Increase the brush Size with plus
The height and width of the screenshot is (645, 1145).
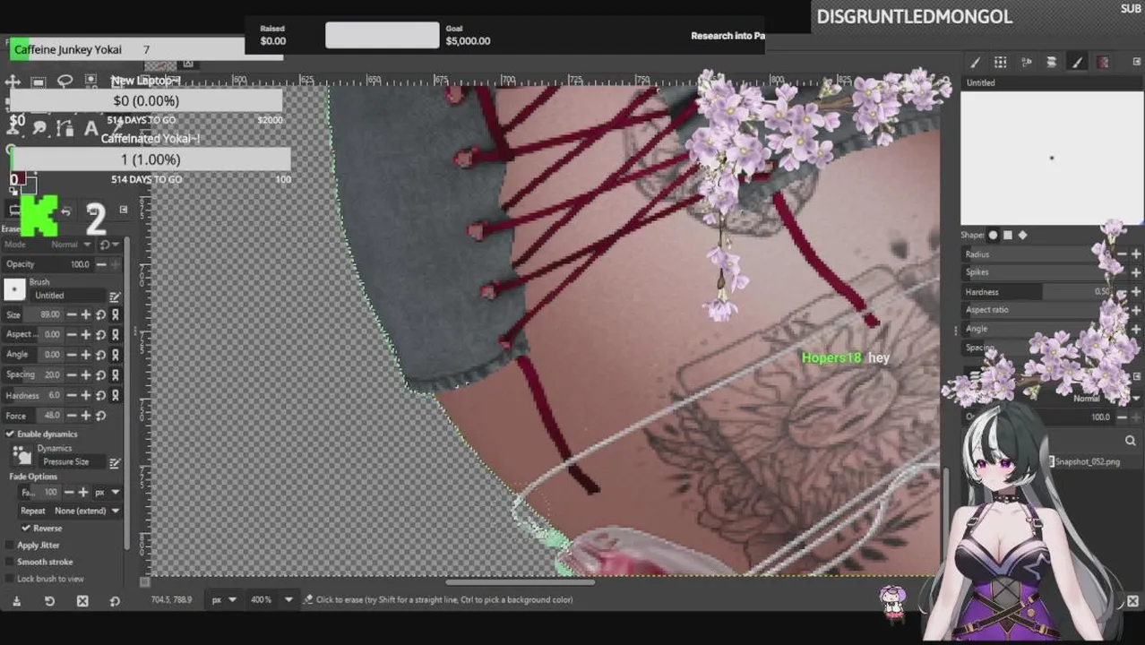(x=86, y=314)
